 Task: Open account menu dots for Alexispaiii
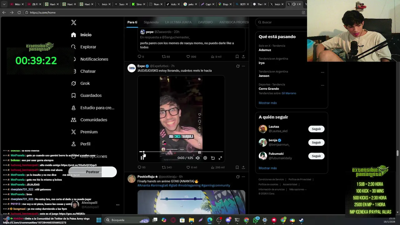click(x=118, y=205)
